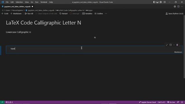Open the Edit menu
Image resolution: width=185 pixels, height=104 pixels.
point(12,2)
